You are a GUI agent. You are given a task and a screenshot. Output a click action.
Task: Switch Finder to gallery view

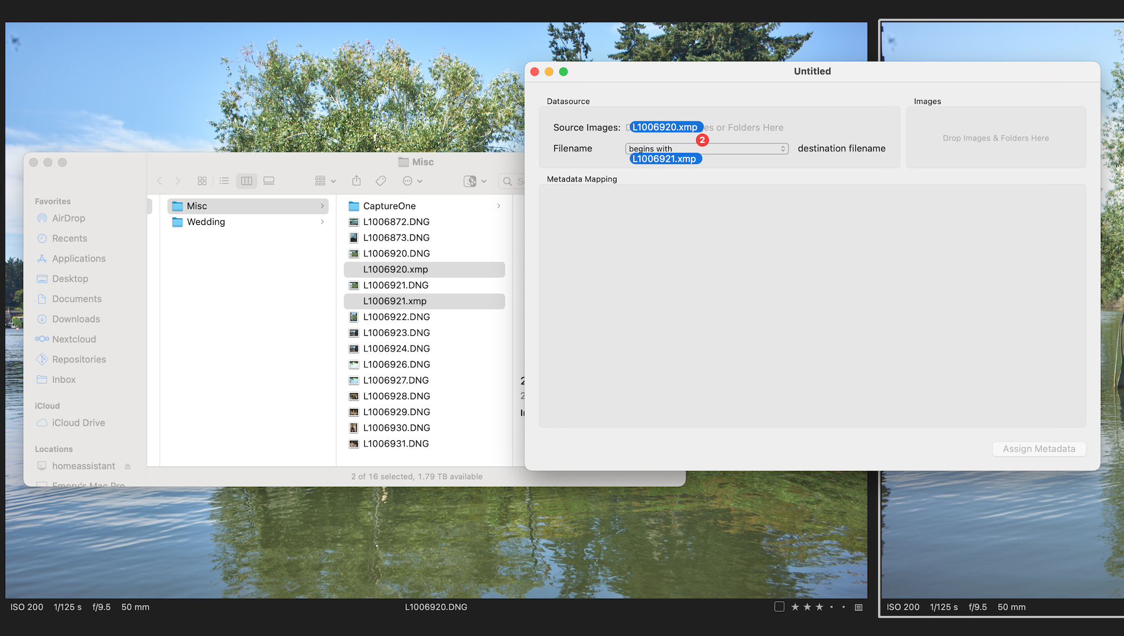pyautogui.click(x=269, y=181)
